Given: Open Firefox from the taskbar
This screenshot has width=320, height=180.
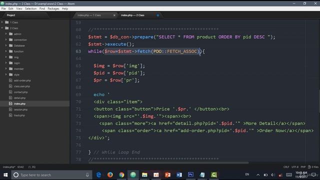Looking at the screenshot, I should click(110, 175).
